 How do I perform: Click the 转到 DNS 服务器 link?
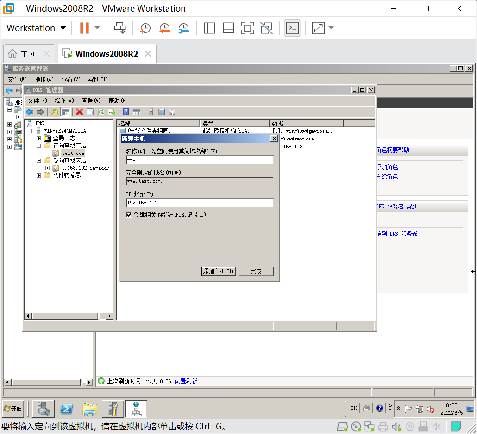397,234
